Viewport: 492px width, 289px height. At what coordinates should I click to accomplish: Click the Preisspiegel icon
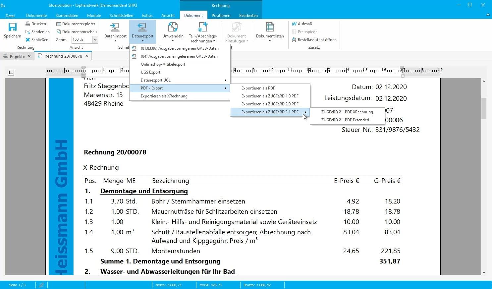pos(294,32)
